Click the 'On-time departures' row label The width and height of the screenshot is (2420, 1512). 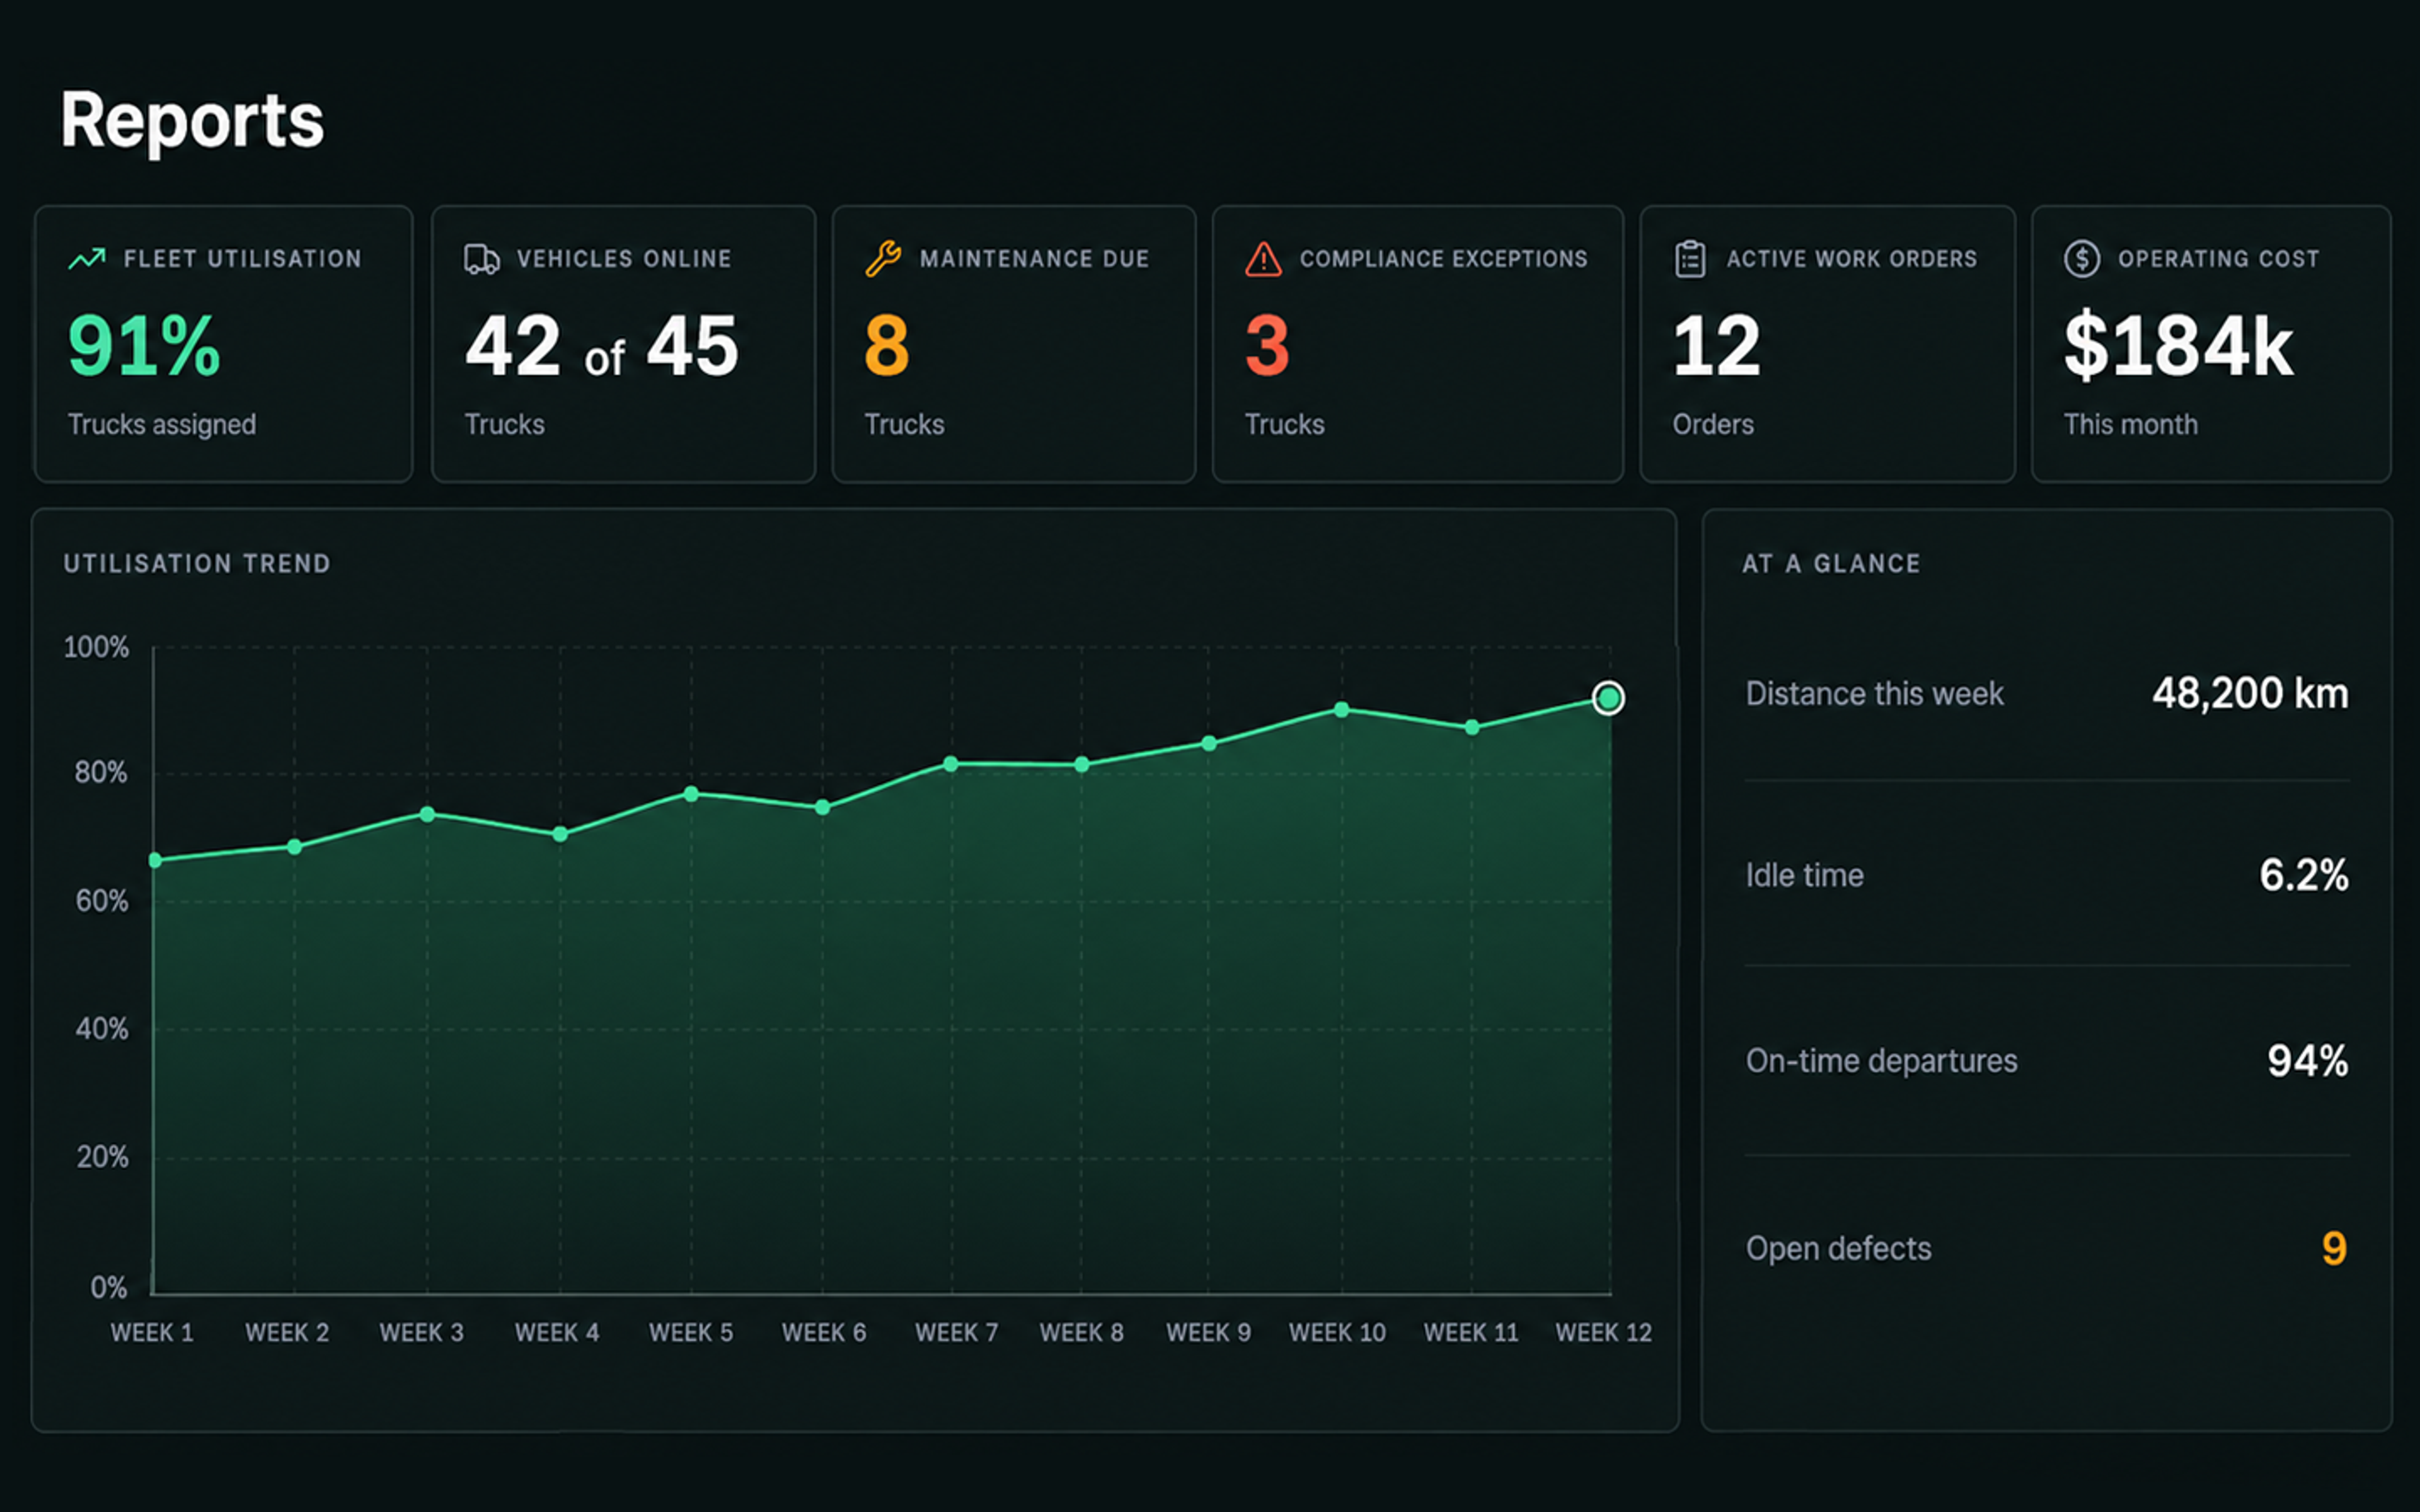click(x=1881, y=1061)
